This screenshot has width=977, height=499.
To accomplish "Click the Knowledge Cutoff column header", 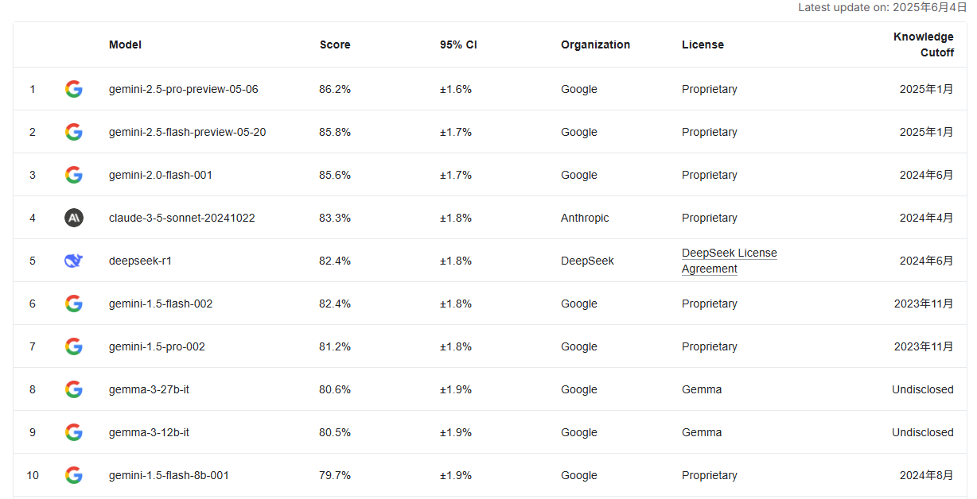I will (x=924, y=44).
